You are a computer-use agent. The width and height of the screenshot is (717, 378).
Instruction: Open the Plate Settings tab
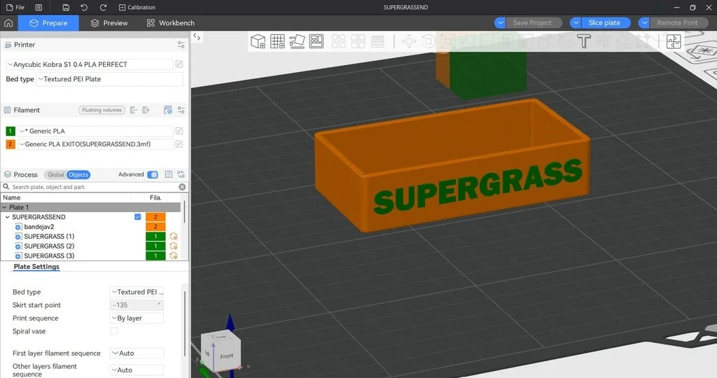(36, 267)
